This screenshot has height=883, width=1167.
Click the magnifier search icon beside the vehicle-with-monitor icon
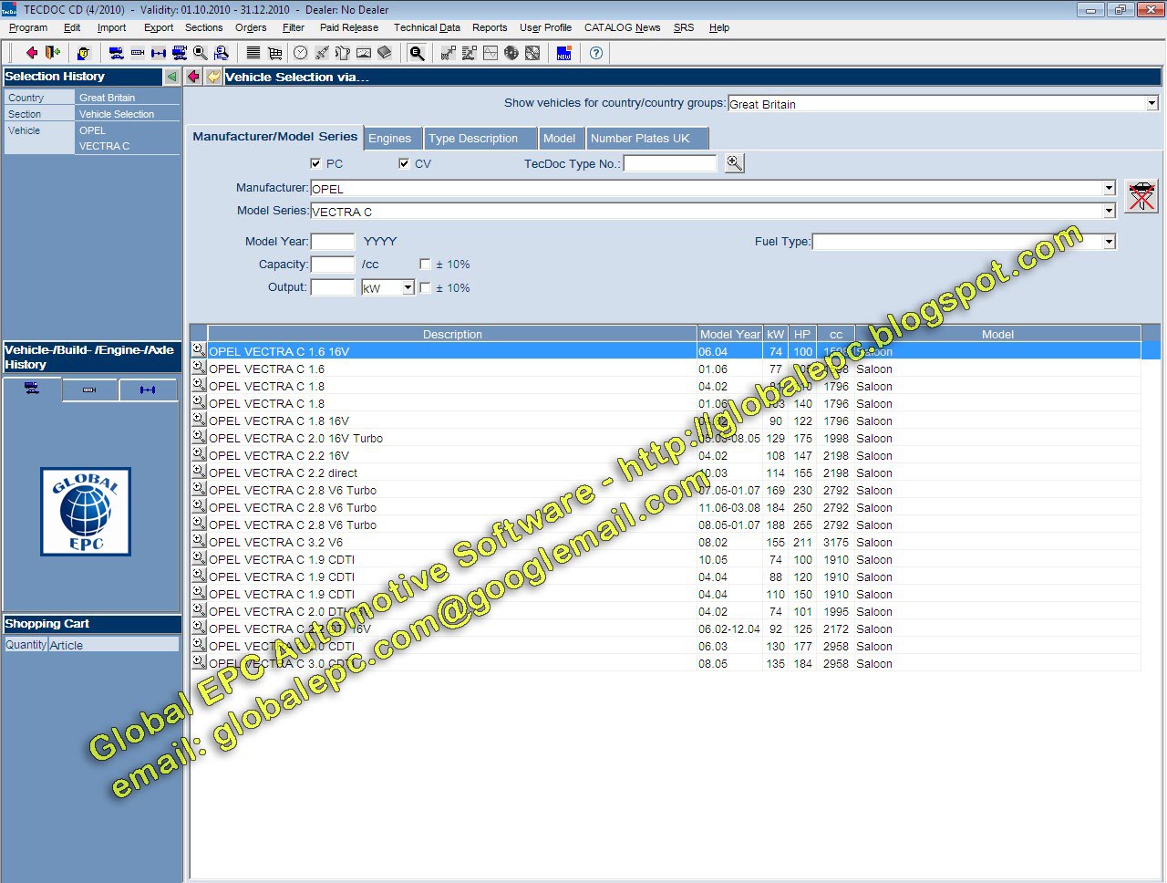[x=200, y=53]
